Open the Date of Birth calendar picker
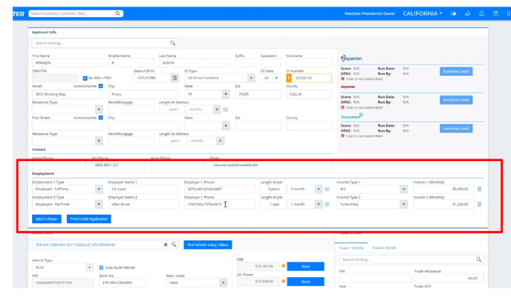The image size is (511, 299). pos(174,78)
